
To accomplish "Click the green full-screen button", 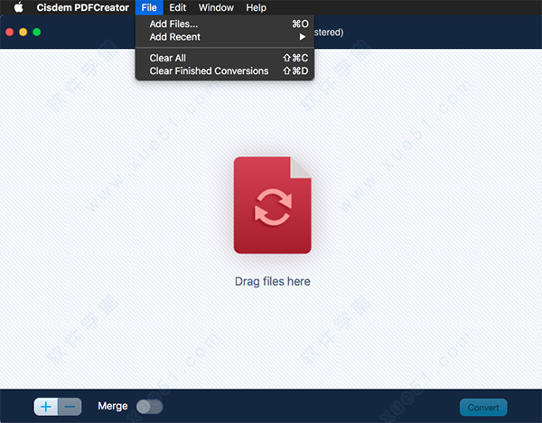I will pyautogui.click(x=37, y=33).
